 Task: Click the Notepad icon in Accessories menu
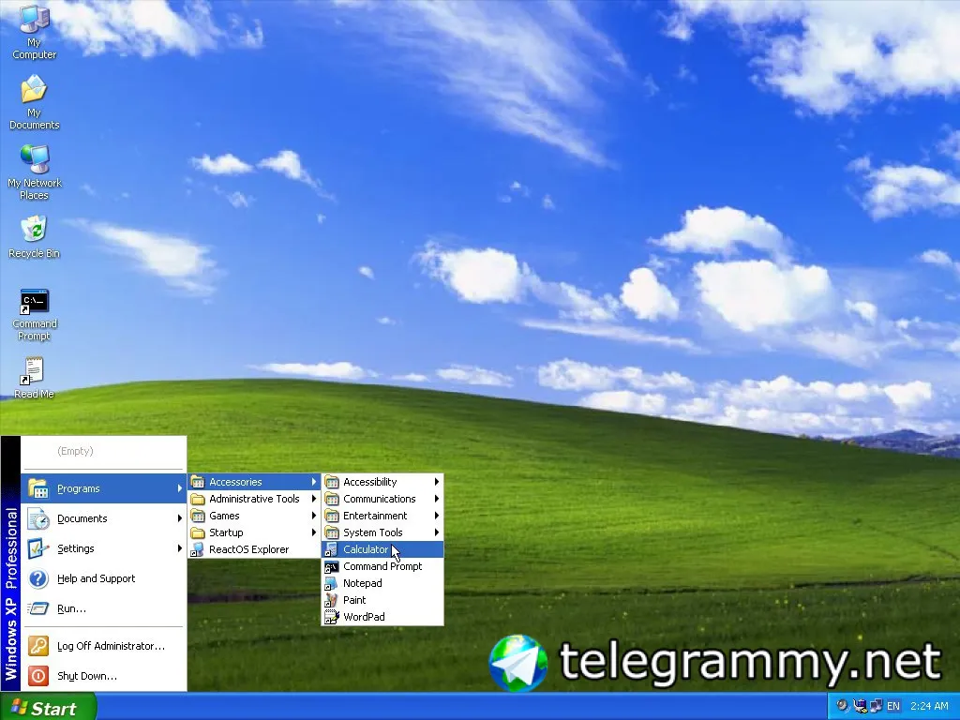(331, 583)
